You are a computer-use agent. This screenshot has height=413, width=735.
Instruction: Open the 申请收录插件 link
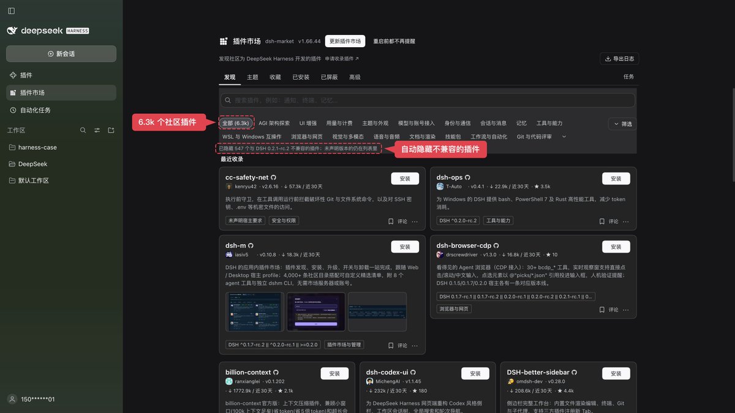[342, 59]
